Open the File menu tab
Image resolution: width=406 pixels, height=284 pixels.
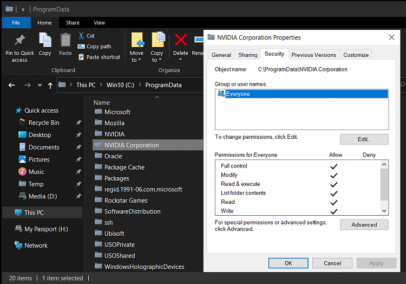click(x=16, y=23)
